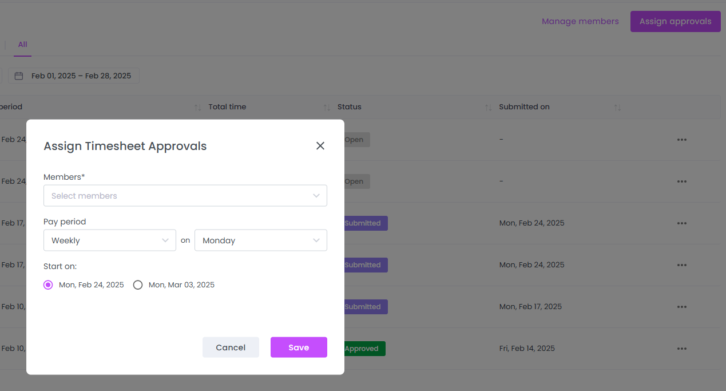Click the sort icon next to Total time
Screen dimensions: 726x391
pos(327,106)
